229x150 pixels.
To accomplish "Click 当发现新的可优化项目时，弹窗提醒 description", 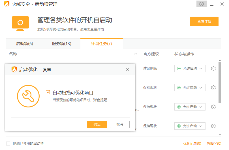I will click(x=80, y=100).
